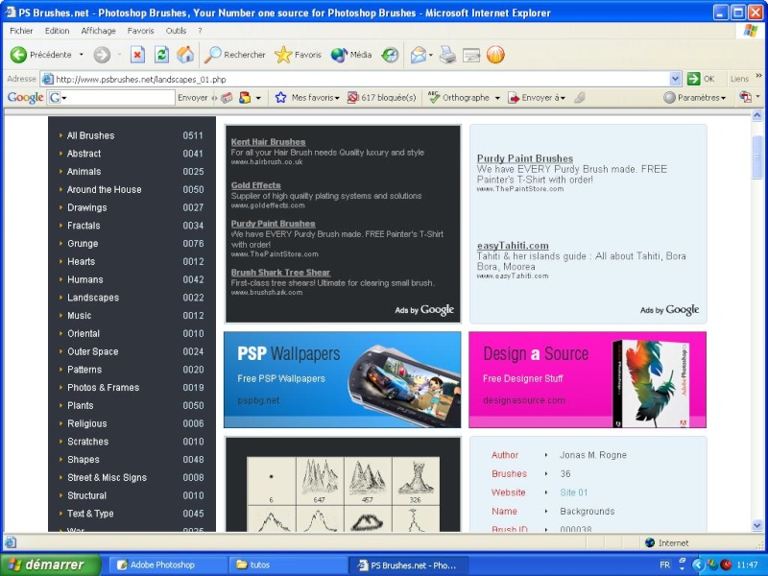
Task: Stop page loading with red X icon
Action: [137, 55]
